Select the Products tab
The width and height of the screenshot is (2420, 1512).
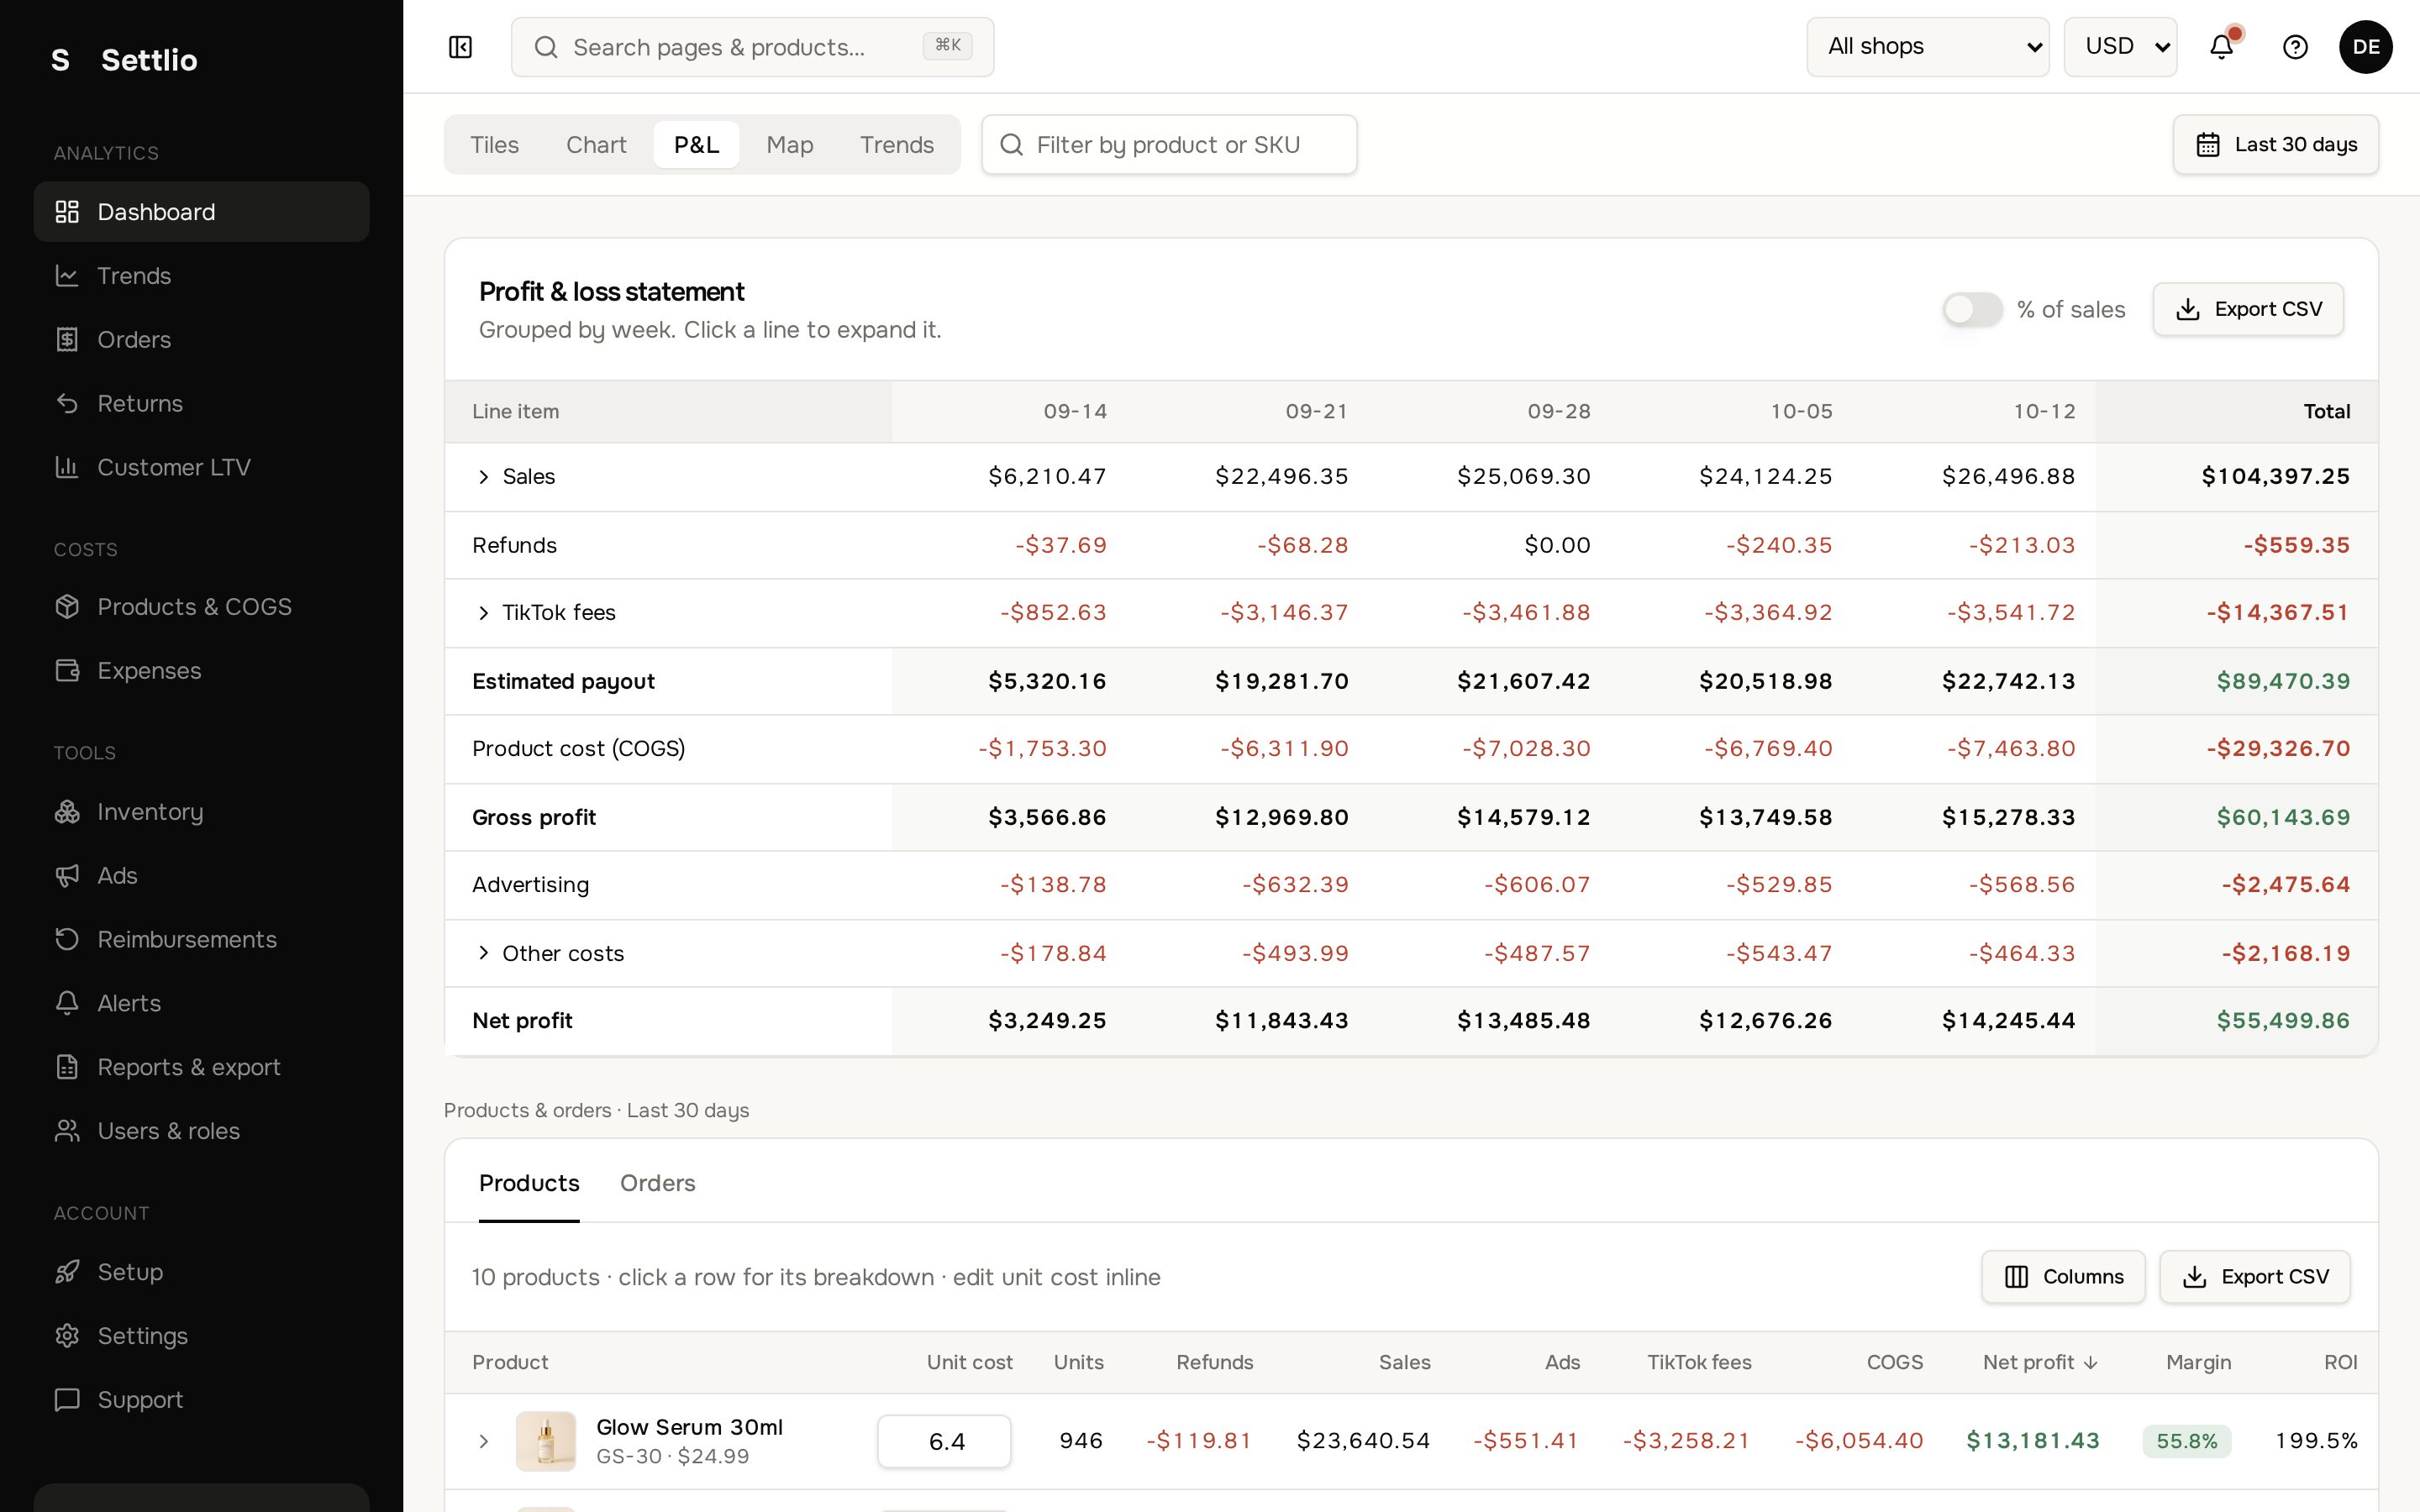point(529,1184)
